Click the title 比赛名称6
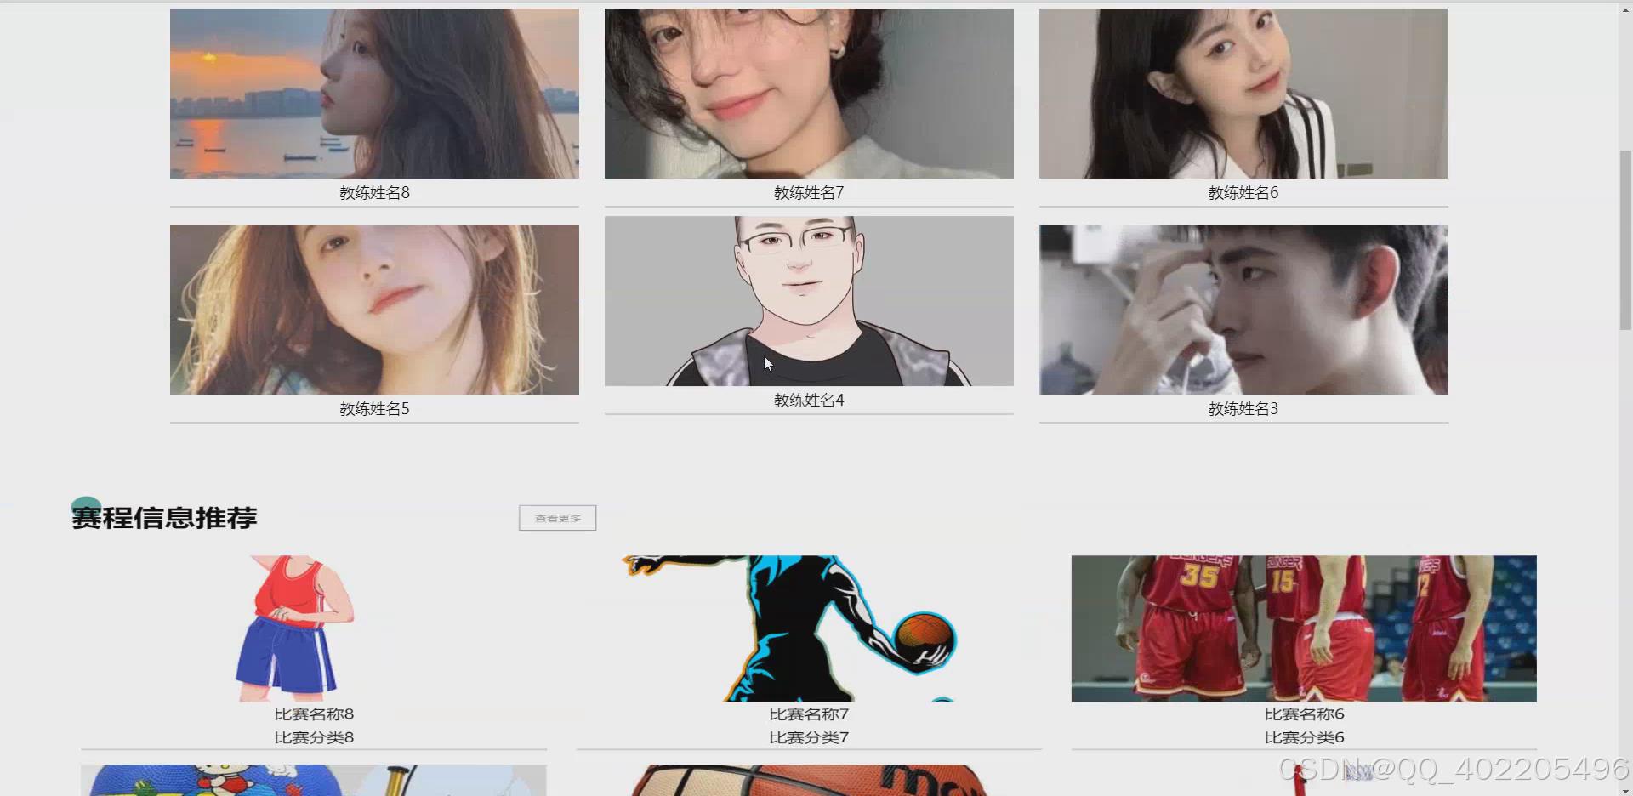Screen dimensions: 1633x796 pos(1304,714)
